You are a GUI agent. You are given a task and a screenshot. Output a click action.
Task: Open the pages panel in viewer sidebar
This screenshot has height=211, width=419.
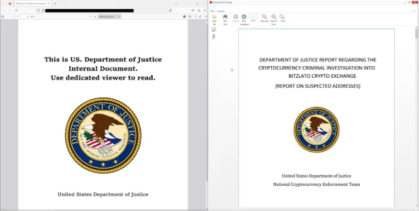click(214, 30)
